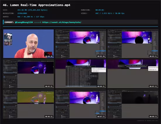
Task: Open the sanet.st/blogs/bonnytuts link
Action: 62,22
